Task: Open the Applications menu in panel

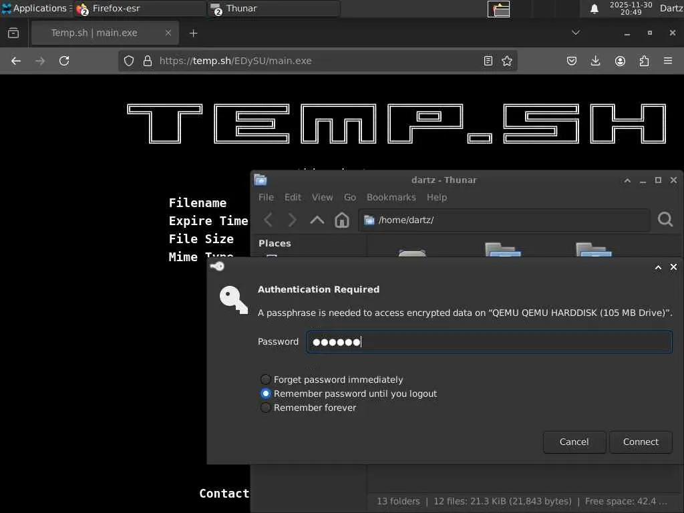Action: tap(37, 8)
